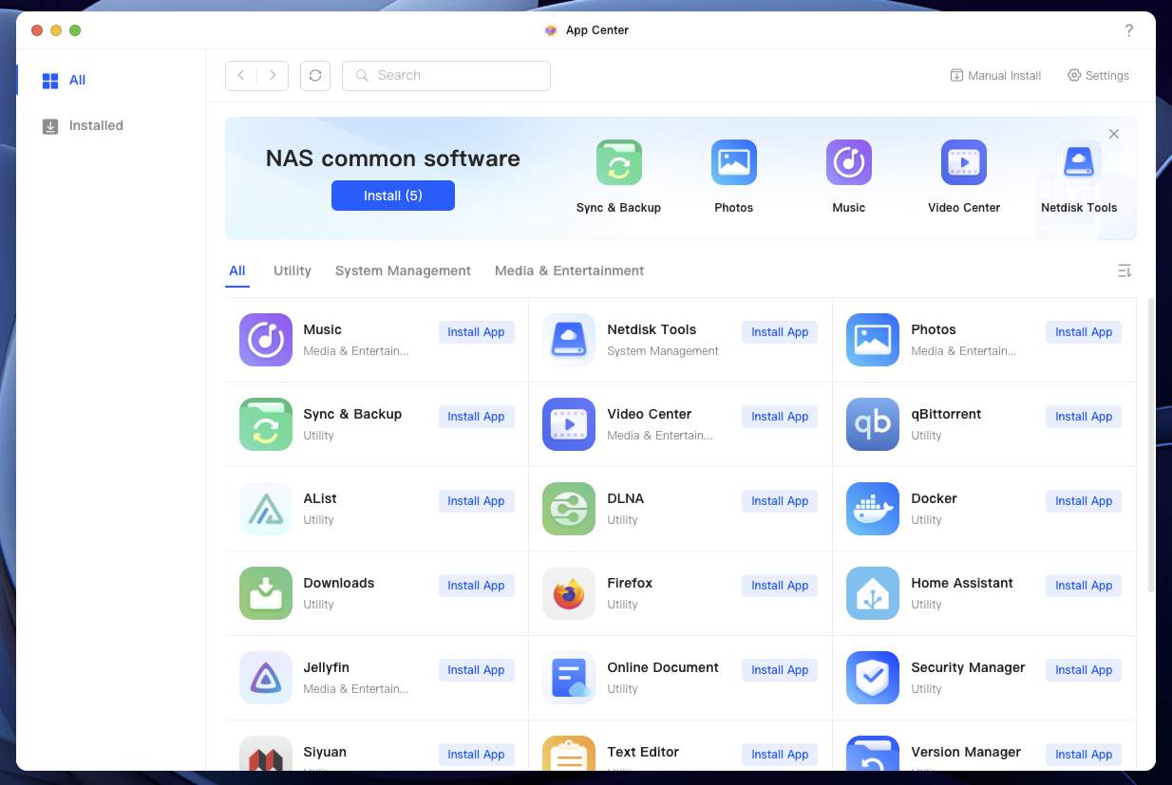Install the Online Document app
1172x785 pixels.
(780, 670)
